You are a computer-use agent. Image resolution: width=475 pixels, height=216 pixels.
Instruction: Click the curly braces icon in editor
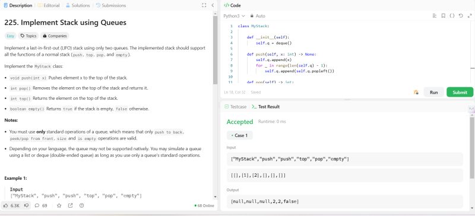(452, 16)
